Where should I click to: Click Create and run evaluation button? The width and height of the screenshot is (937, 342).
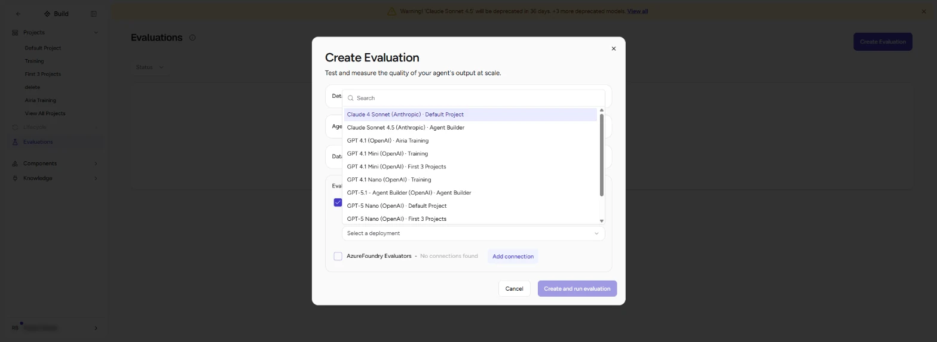(577, 289)
